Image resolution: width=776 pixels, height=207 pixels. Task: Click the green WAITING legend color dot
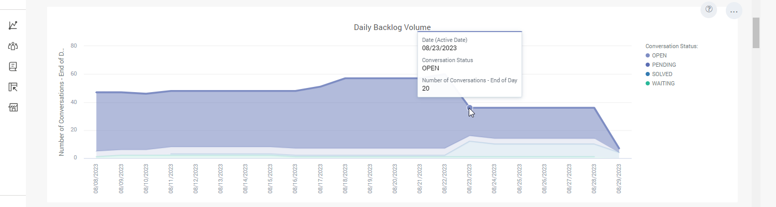click(x=647, y=83)
